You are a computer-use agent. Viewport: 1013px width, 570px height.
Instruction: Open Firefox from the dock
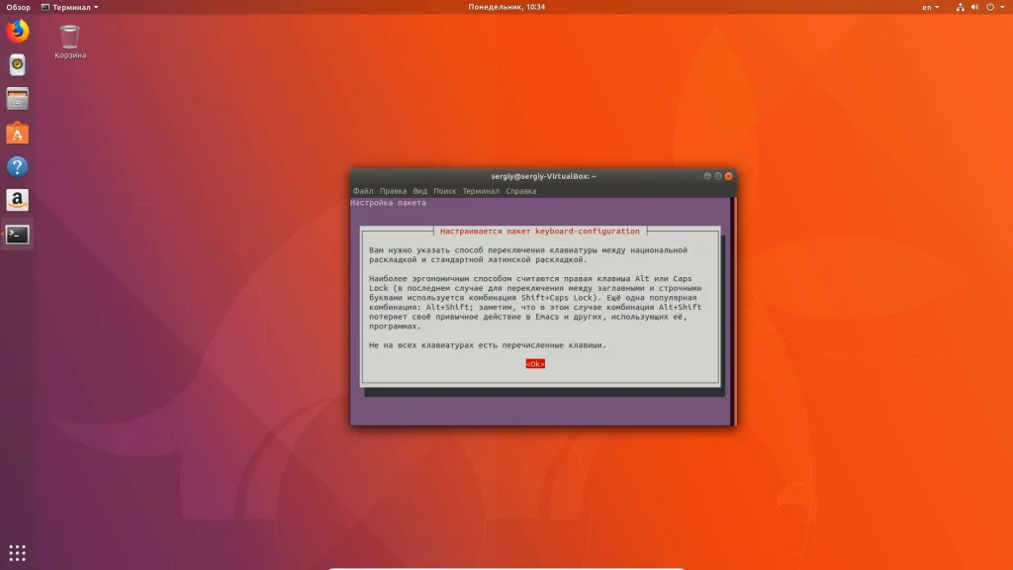coord(18,31)
